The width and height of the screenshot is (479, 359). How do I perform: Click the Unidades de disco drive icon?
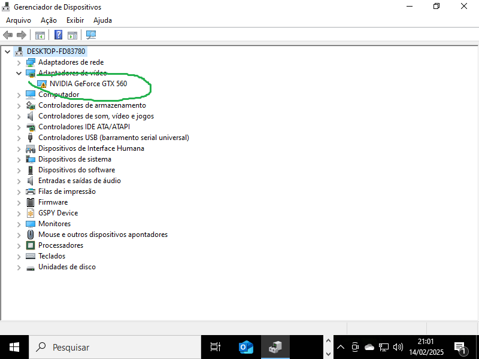[x=31, y=268]
